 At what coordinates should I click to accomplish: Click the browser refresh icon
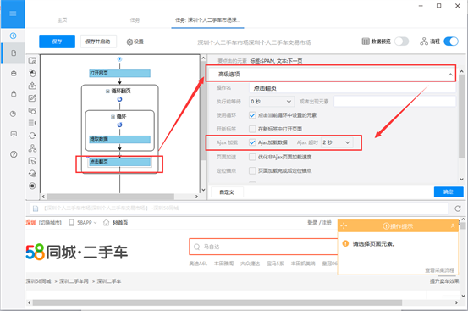(x=458, y=208)
